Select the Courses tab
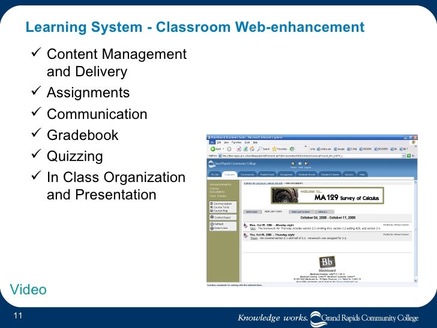The height and width of the screenshot is (328, 437). click(x=229, y=174)
